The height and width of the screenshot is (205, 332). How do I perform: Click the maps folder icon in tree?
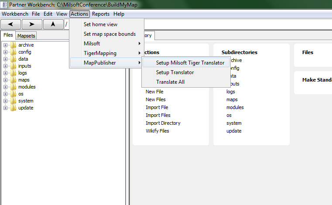tap(14, 80)
